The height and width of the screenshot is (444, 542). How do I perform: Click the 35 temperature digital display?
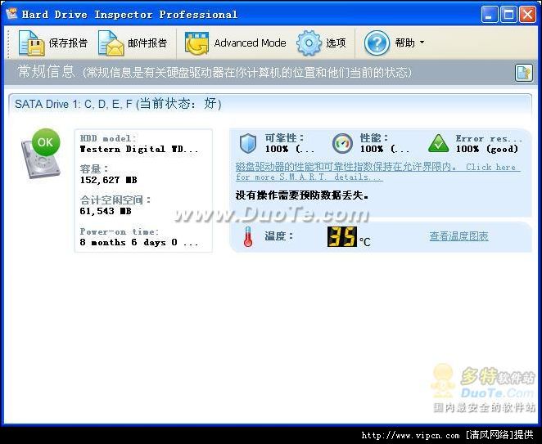[342, 236]
